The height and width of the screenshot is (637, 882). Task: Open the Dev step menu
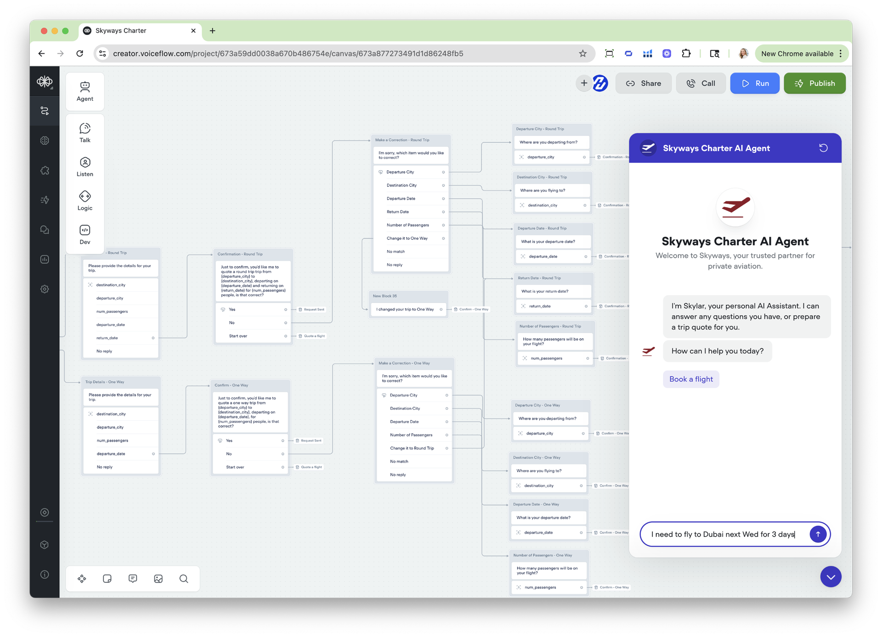point(85,235)
